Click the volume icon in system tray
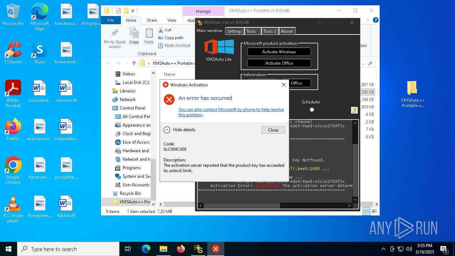 409,249
